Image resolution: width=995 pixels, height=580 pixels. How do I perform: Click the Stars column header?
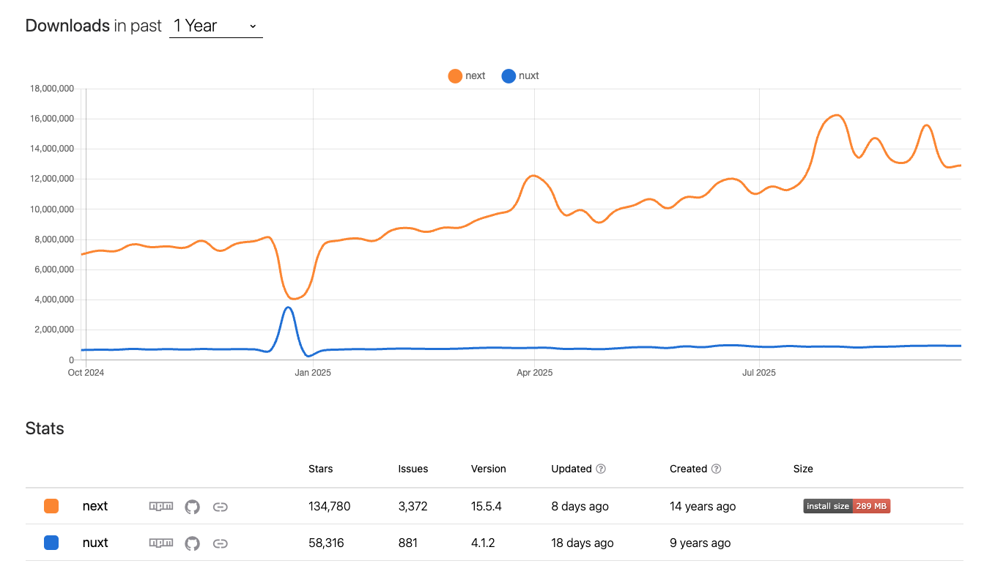pyautogui.click(x=320, y=469)
